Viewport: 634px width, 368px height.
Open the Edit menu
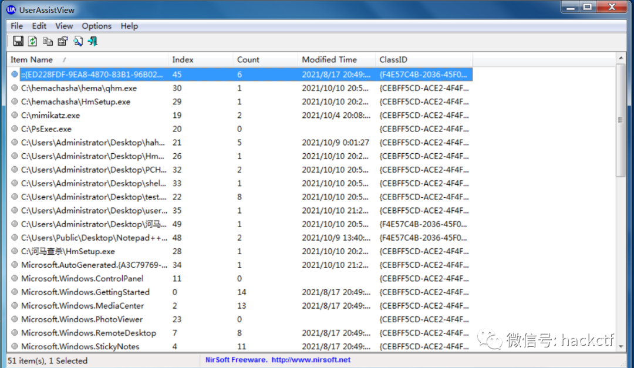(39, 26)
